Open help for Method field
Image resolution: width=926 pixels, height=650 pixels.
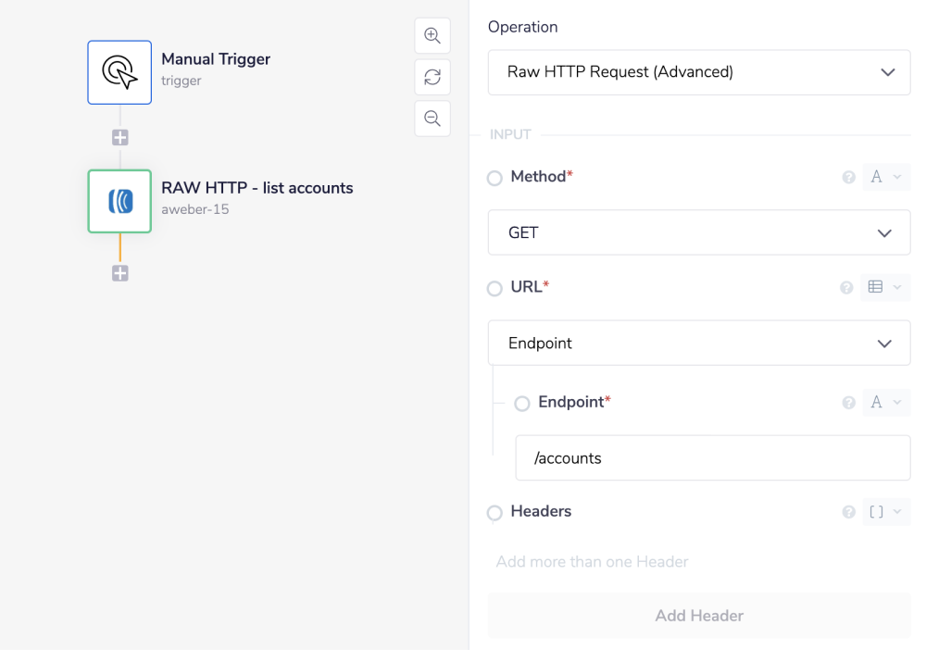tap(848, 178)
